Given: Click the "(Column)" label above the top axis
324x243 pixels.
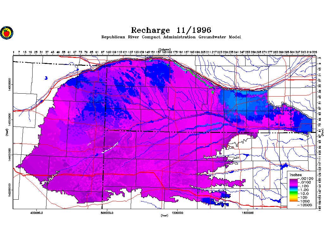Looking at the screenshot, I should (165, 50).
